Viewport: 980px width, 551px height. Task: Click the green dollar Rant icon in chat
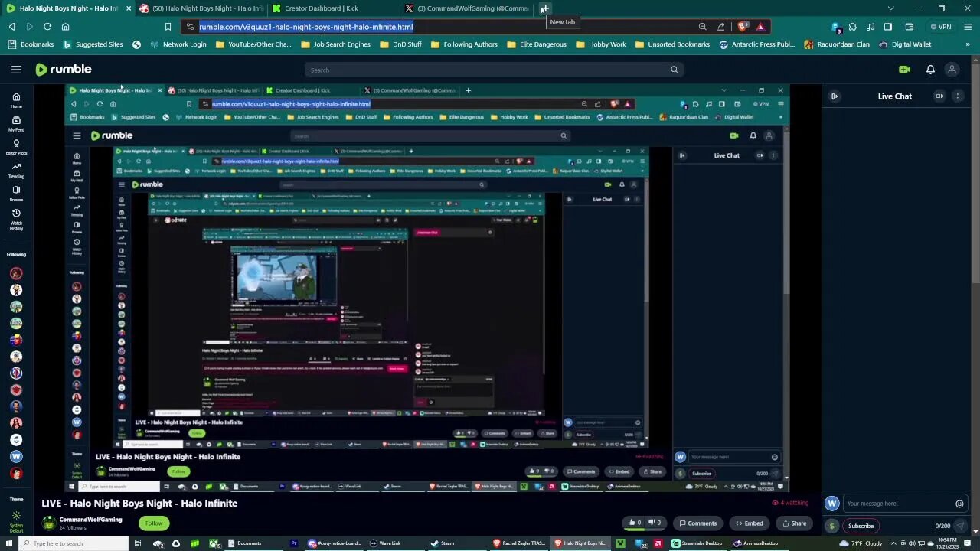tap(832, 526)
